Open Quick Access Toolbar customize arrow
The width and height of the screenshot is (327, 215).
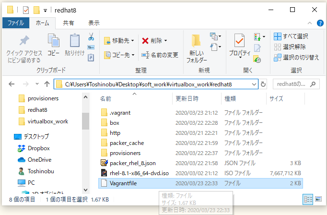tap(45, 10)
